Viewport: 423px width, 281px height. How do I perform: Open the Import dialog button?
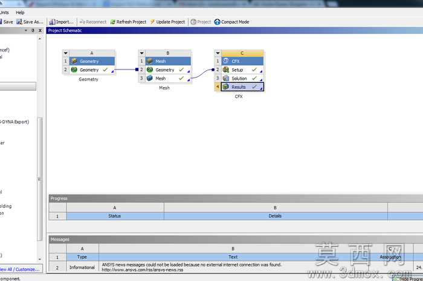pos(61,22)
